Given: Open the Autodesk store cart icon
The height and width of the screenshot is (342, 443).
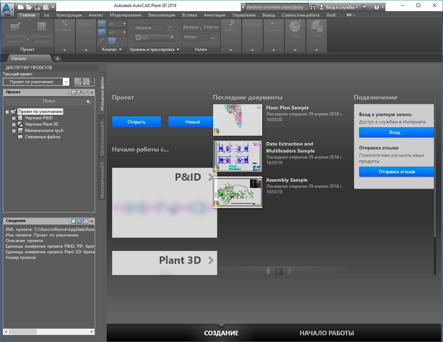Looking at the screenshot, I should tap(364, 7).
